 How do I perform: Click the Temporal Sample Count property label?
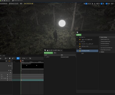pyautogui.click(x=105, y=41)
